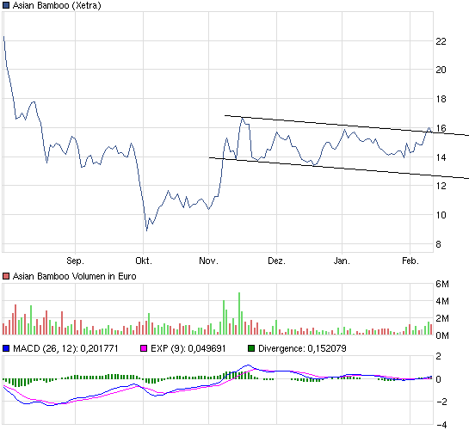Click the price axis value 14
The image size is (469, 436).
(441, 157)
